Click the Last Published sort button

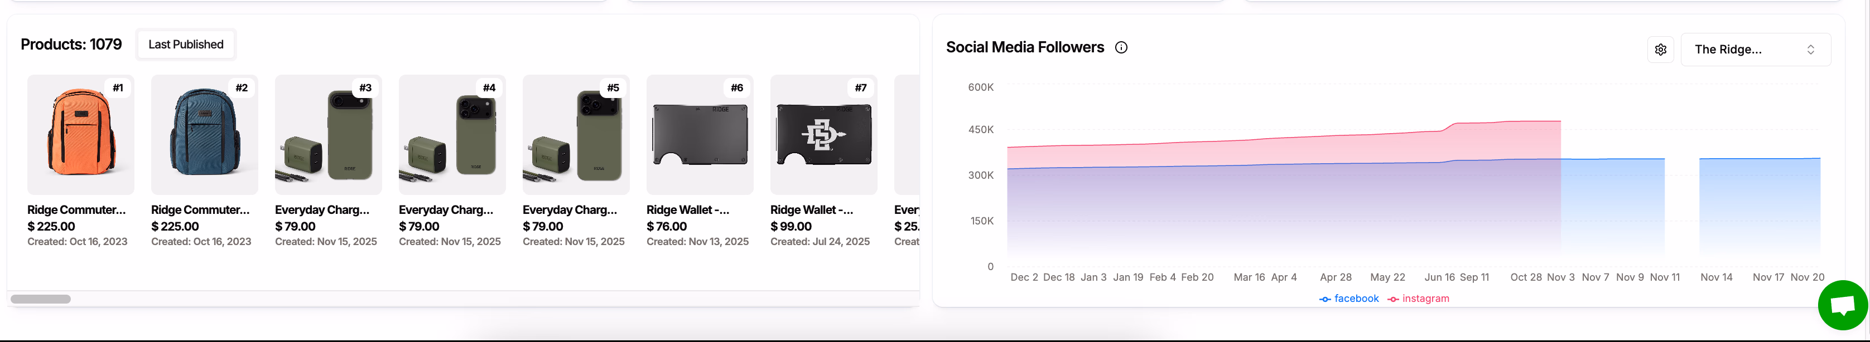[185, 44]
